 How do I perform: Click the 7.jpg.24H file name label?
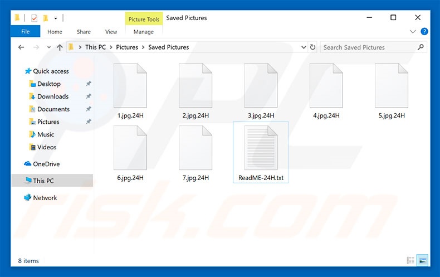click(x=195, y=178)
